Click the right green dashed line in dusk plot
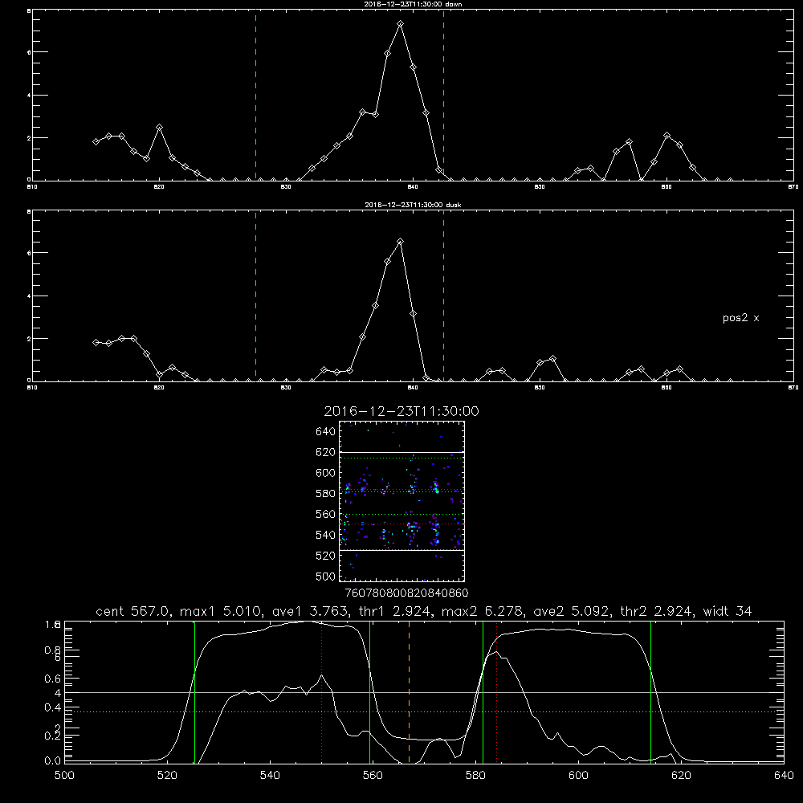 tap(443, 296)
